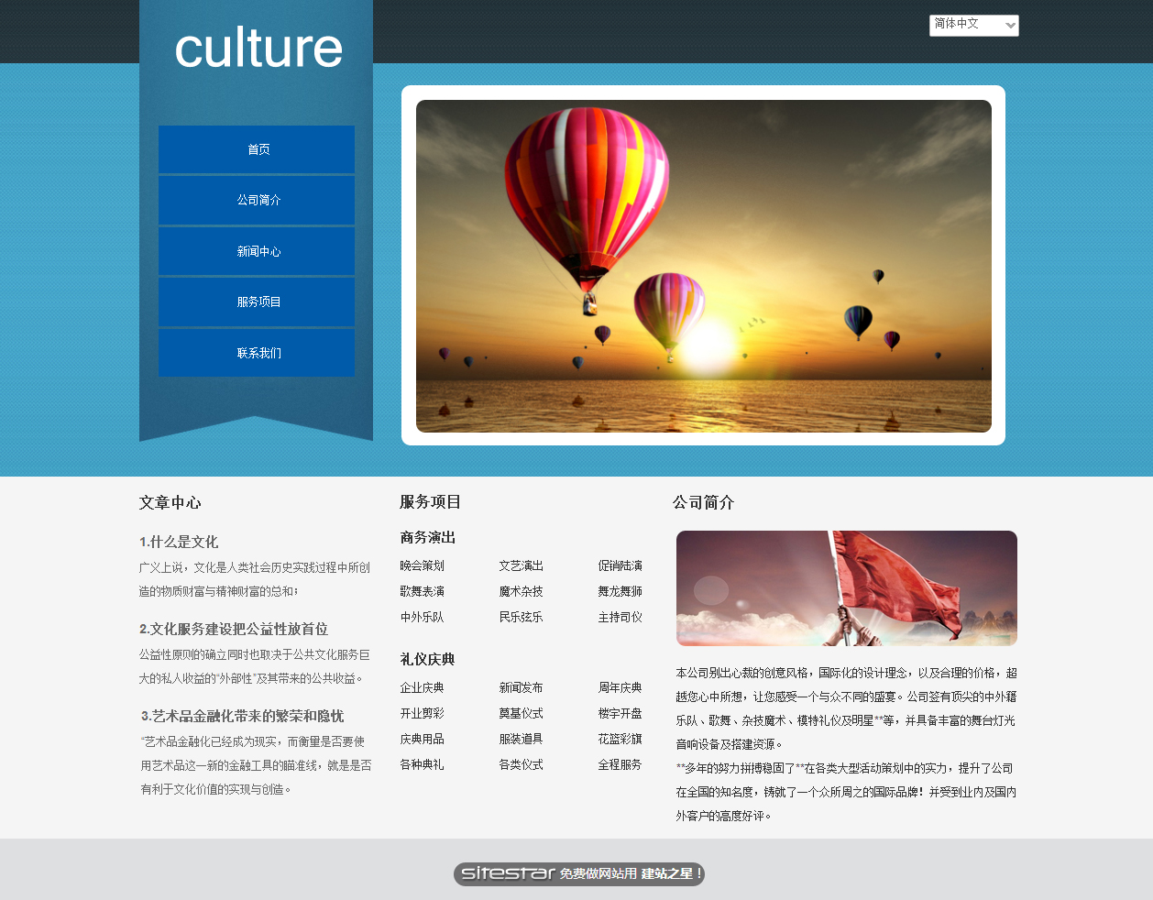Image resolution: width=1153 pixels, height=900 pixels.
Task: Open the red flag company image
Action: tap(846, 588)
